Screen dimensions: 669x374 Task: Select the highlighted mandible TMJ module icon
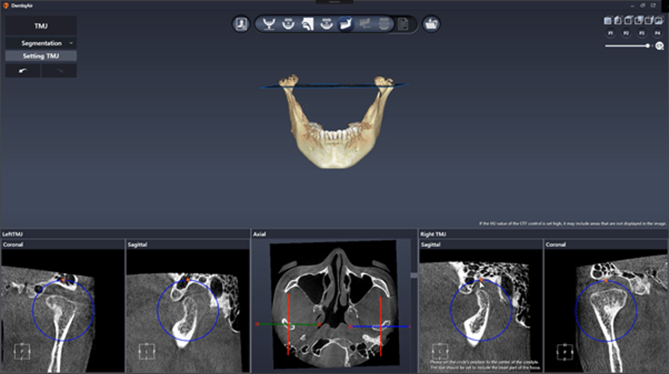346,24
